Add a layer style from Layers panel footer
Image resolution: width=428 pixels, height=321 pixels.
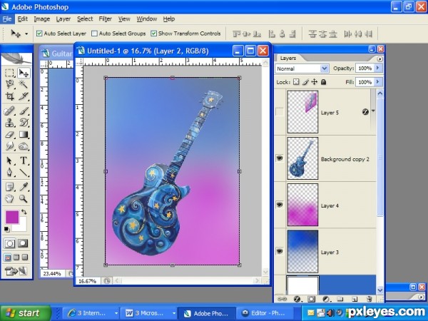pyautogui.click(x=297, y=299)
